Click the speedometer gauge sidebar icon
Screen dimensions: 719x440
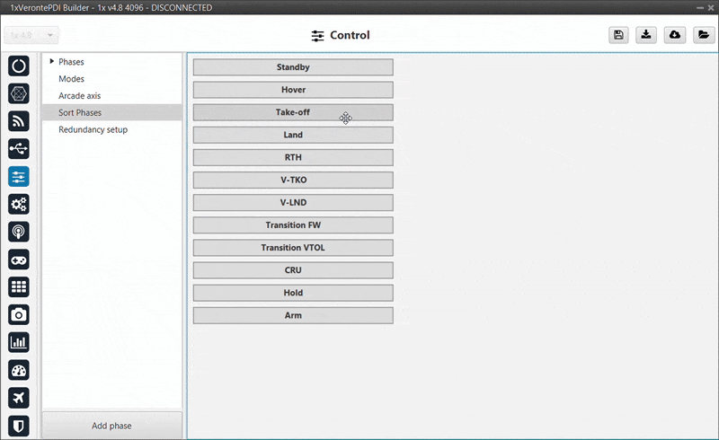pos(19,369)
